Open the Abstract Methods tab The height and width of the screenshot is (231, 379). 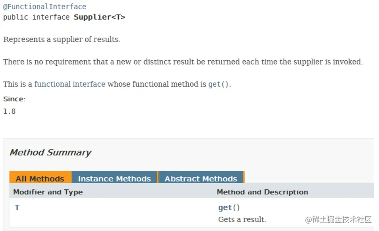click(201, 177)
